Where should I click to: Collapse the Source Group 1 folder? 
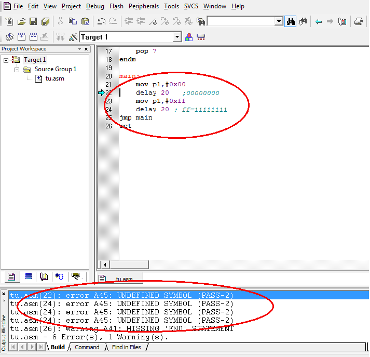point(17,69)
